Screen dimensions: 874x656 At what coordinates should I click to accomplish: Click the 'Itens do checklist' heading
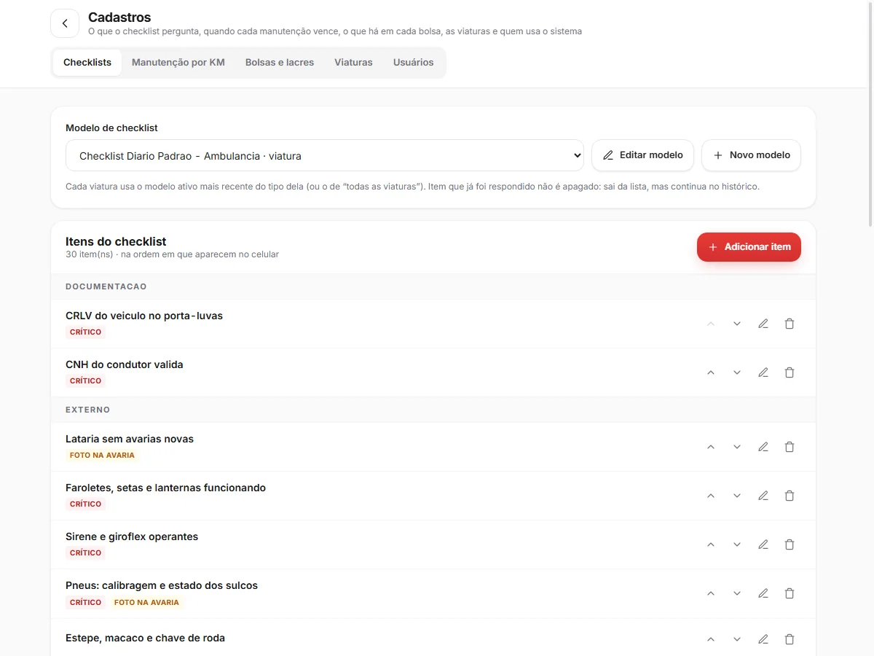[x=116, y=241]
